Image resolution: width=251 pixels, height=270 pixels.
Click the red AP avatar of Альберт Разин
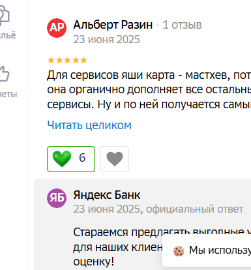[x=57, y=28]
